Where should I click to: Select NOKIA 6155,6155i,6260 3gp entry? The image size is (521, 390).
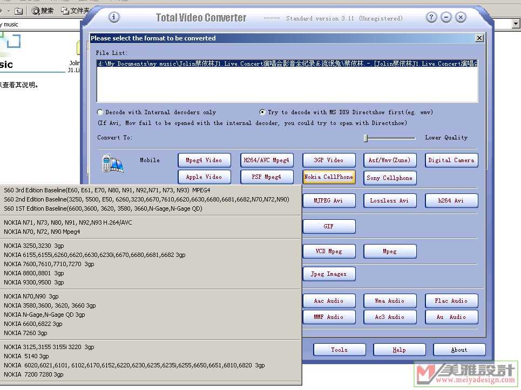point(151,255)
